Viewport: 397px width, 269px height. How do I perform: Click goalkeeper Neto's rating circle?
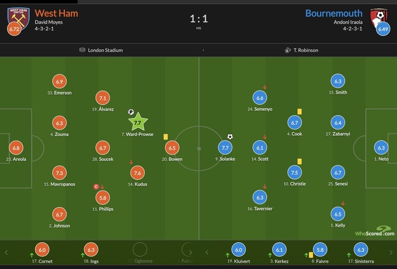point(382,148)
